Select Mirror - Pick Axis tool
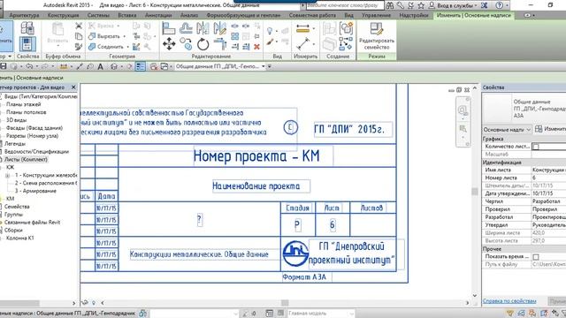This screenshot has height=318, width=566. point(203,28)
